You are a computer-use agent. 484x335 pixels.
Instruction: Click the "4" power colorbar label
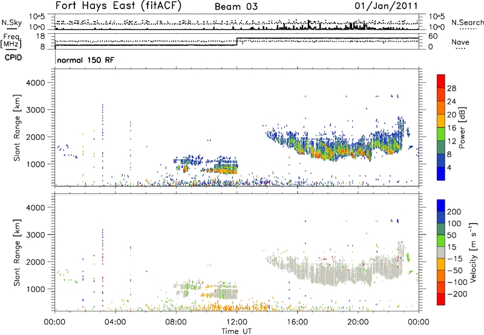tap(450, 167)
